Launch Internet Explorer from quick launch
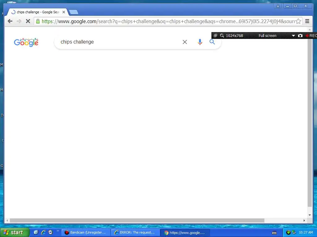Viewport: 317px width, 237px height. 43,232
